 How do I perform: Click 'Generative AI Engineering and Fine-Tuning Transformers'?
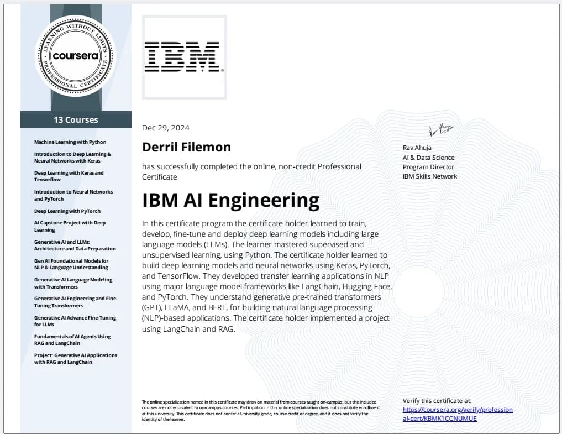(76, 302)
